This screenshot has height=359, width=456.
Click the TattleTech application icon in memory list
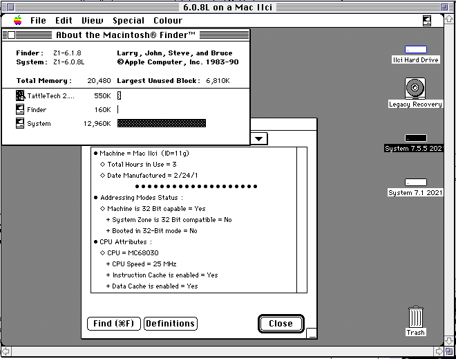[x=20, y=95]
